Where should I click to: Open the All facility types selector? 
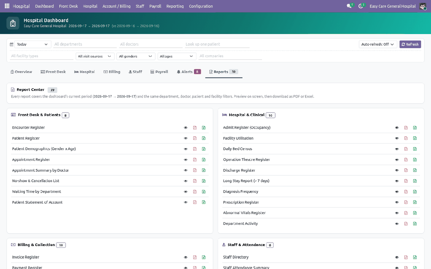[42, 56]
